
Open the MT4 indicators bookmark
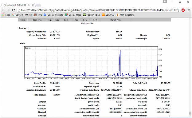click(125, 15)
